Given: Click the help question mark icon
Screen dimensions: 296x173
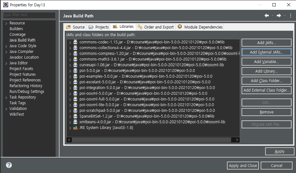Looking at the screenshot, I should 9,165.
